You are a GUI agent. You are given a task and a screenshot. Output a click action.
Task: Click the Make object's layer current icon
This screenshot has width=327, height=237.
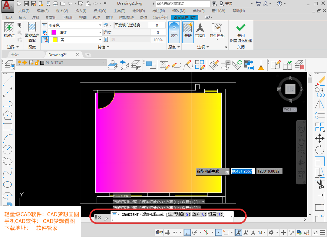[x=113, y=65]
